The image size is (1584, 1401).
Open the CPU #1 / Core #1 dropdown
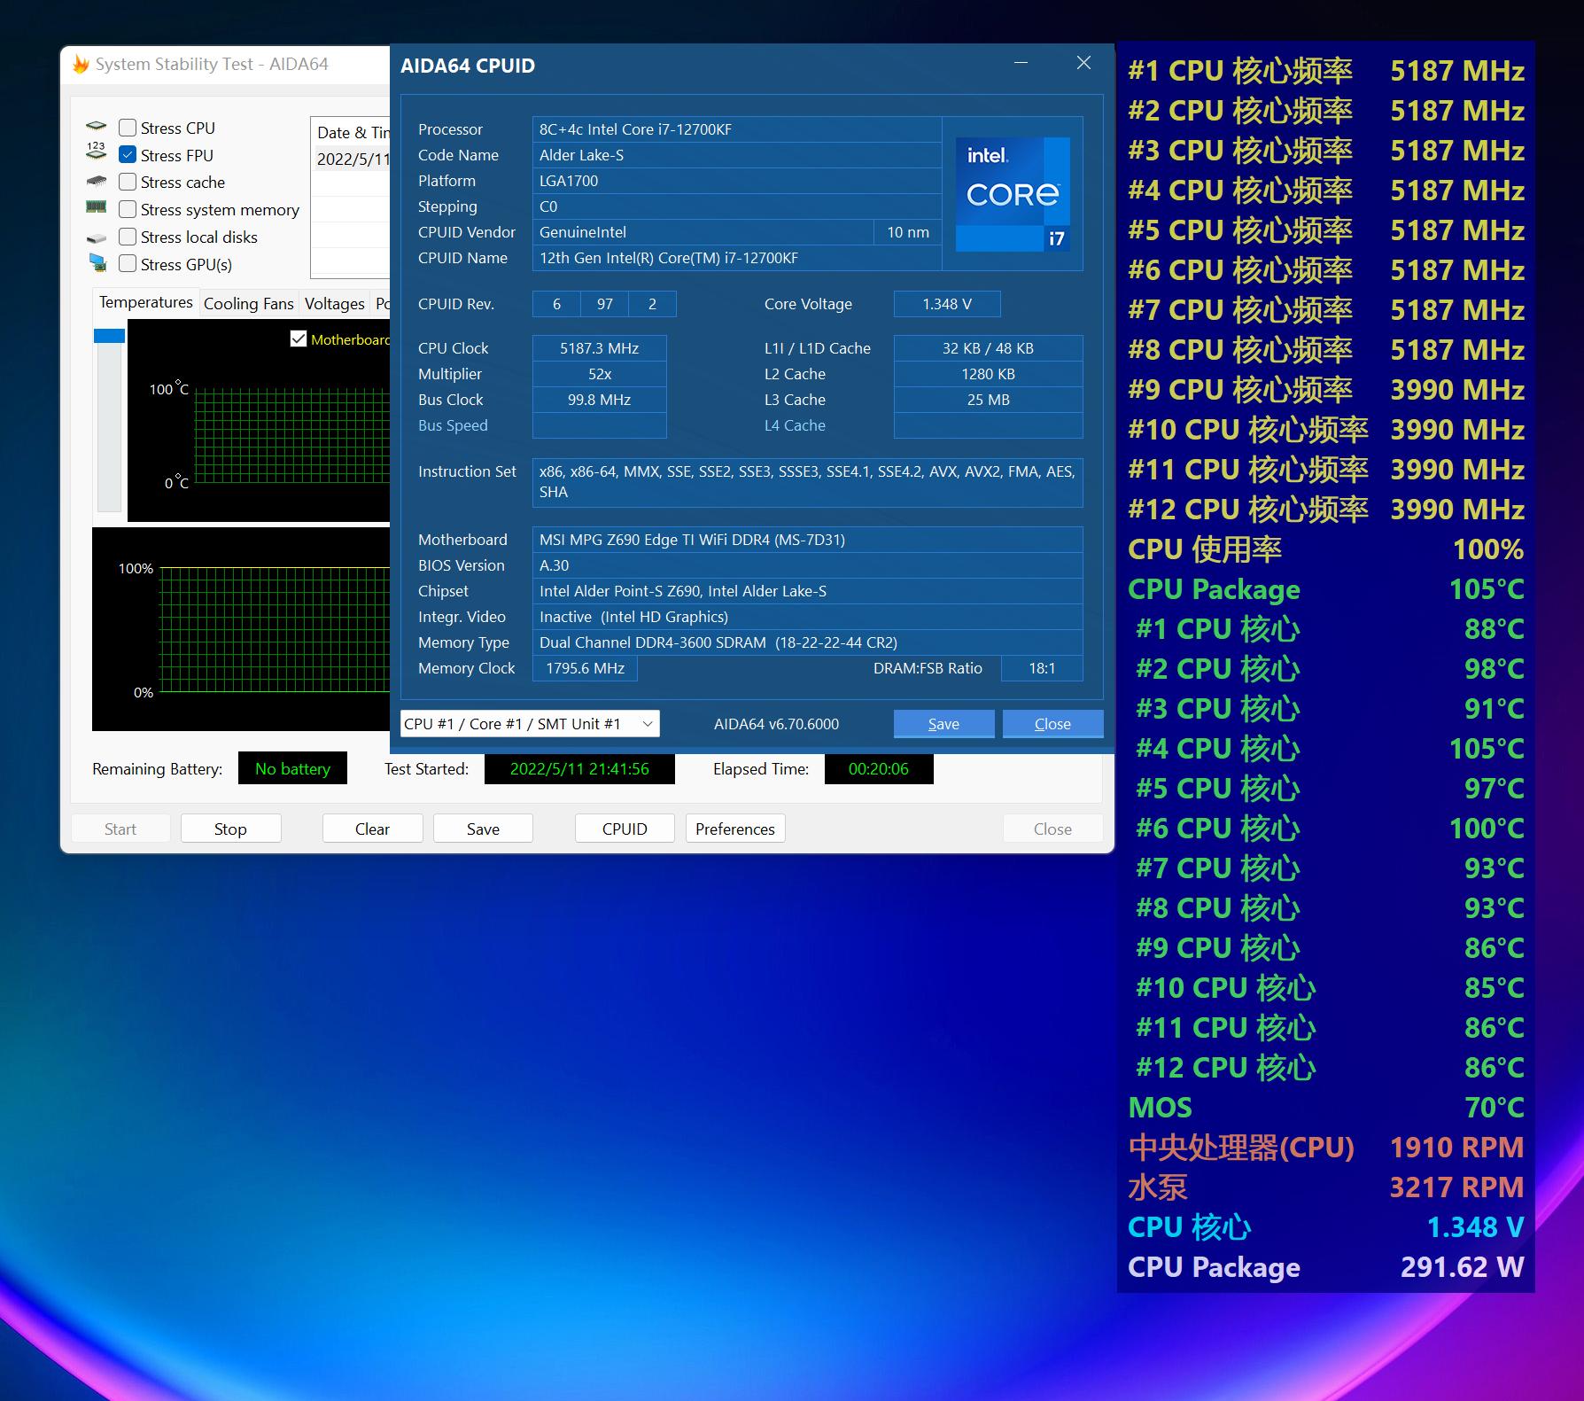pos(529,724)
